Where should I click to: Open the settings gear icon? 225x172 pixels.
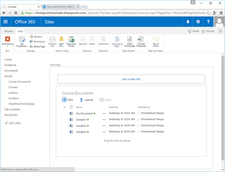click(198, 22)
